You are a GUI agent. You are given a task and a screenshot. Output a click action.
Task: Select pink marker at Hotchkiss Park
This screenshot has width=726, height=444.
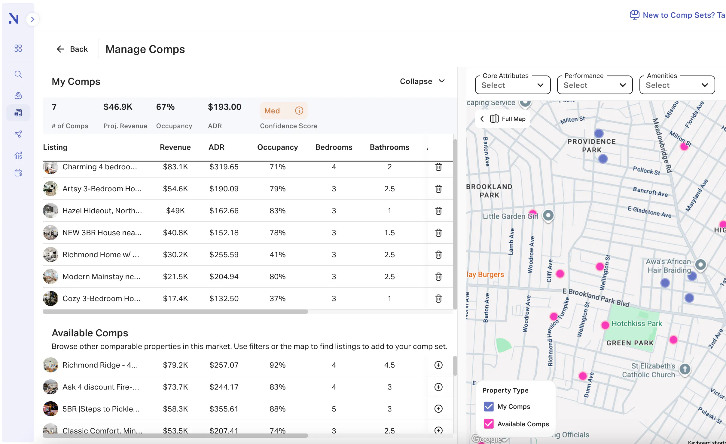[x=605, y=325]
